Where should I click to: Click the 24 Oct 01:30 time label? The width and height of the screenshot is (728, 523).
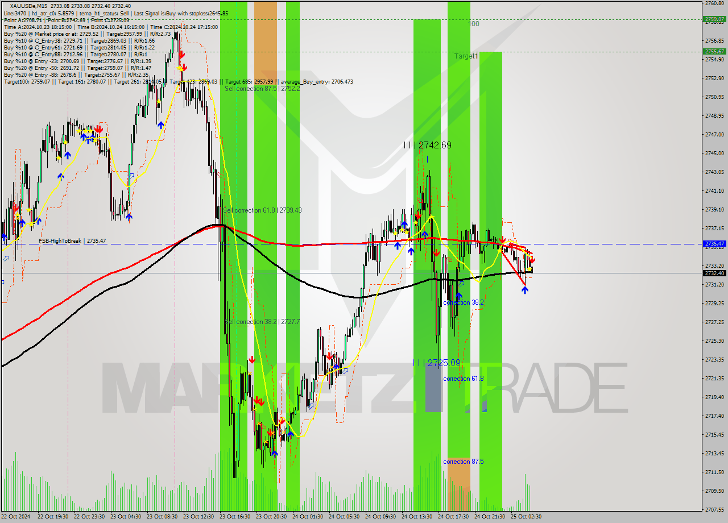point(308,517)
